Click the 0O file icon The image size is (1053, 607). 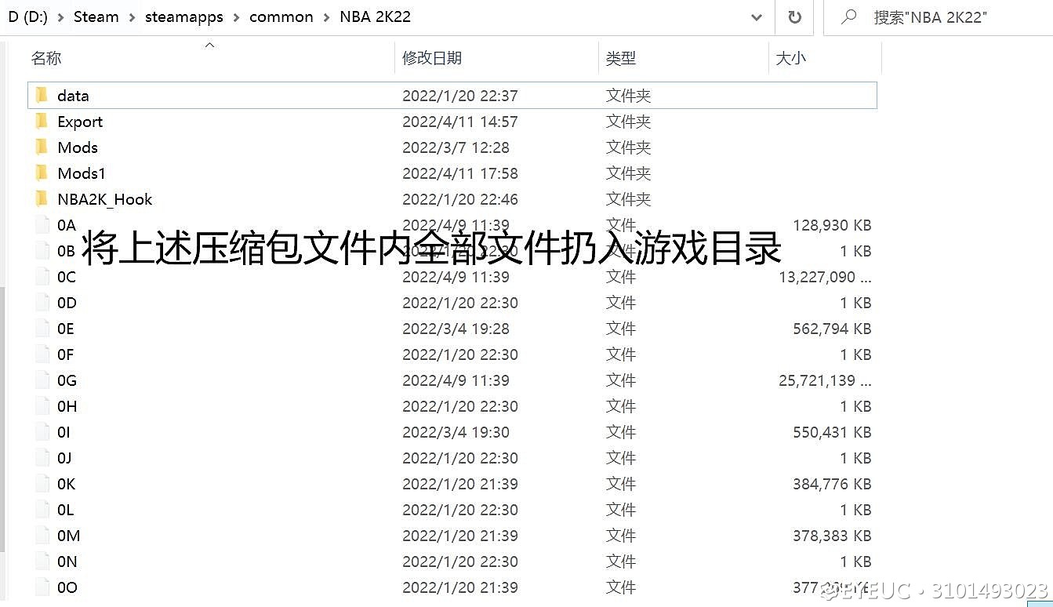[42, 587]
